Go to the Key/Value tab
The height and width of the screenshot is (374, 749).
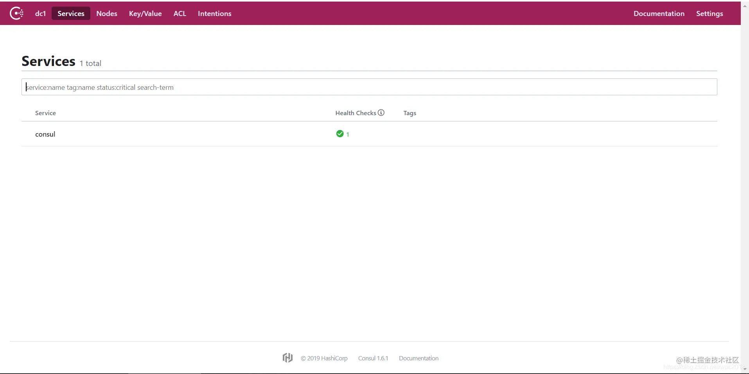click(145, 13)
